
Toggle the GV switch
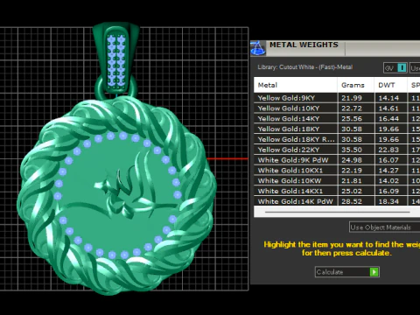(x=395, y=68)
